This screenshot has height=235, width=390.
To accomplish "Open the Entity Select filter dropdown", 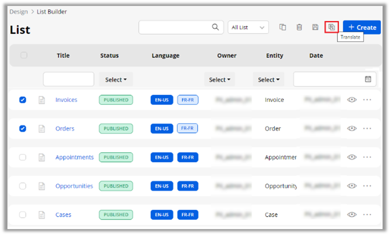I will 268,79.
